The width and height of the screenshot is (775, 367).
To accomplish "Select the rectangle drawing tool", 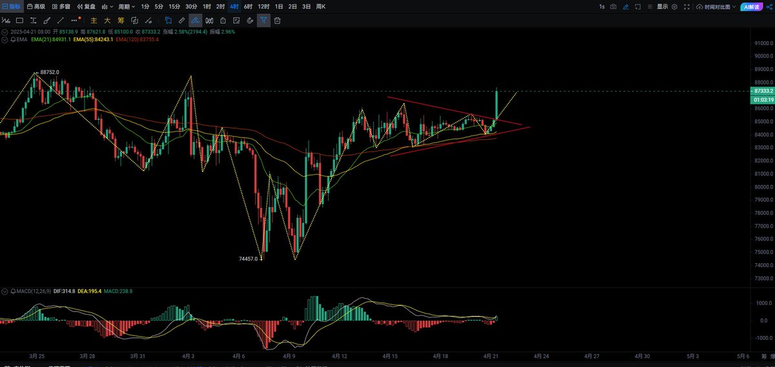I will pyautogui.click(x=19, y=21).
